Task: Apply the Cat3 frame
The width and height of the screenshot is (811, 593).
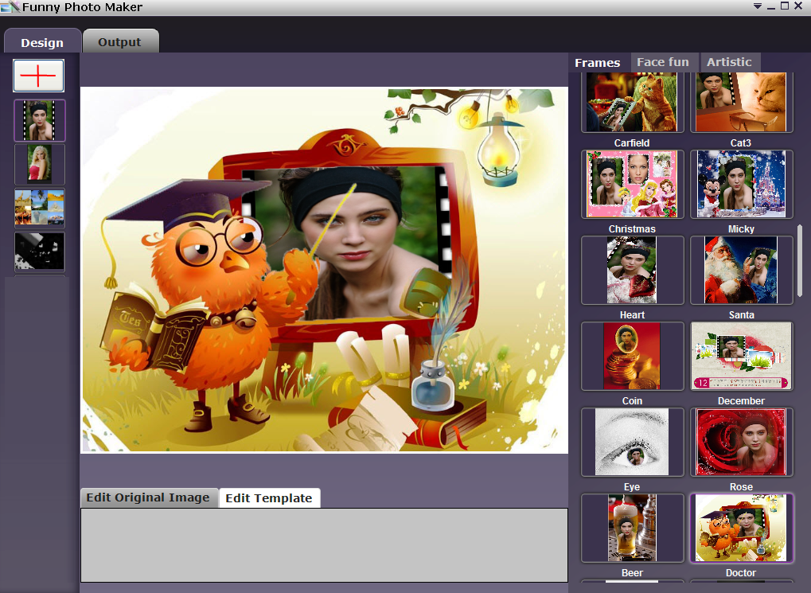Action: coord(741,102)
